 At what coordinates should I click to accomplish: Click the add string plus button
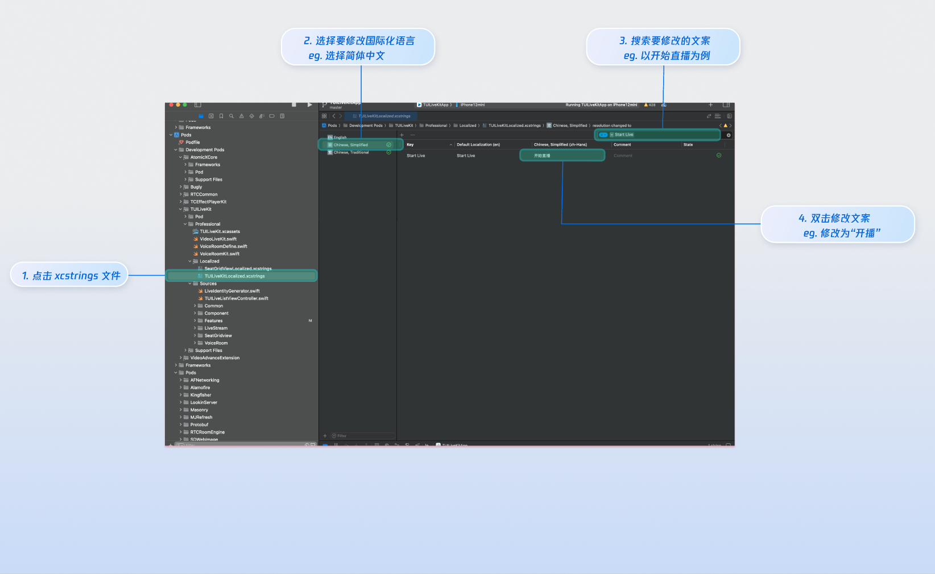(x=402, y=135)
